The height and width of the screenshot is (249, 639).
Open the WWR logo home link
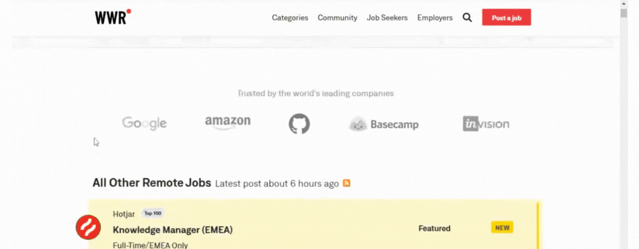[113, 17]
